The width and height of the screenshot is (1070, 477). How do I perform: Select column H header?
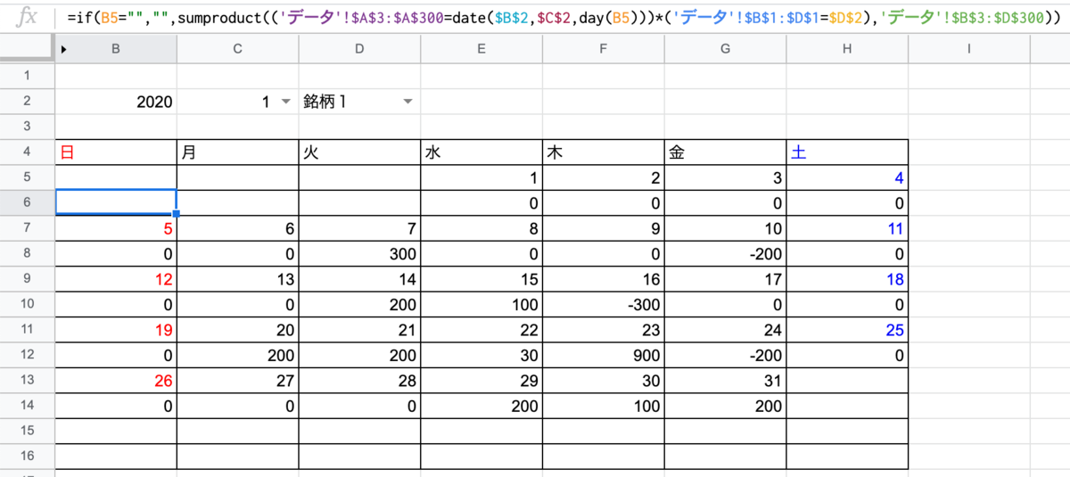847,50
